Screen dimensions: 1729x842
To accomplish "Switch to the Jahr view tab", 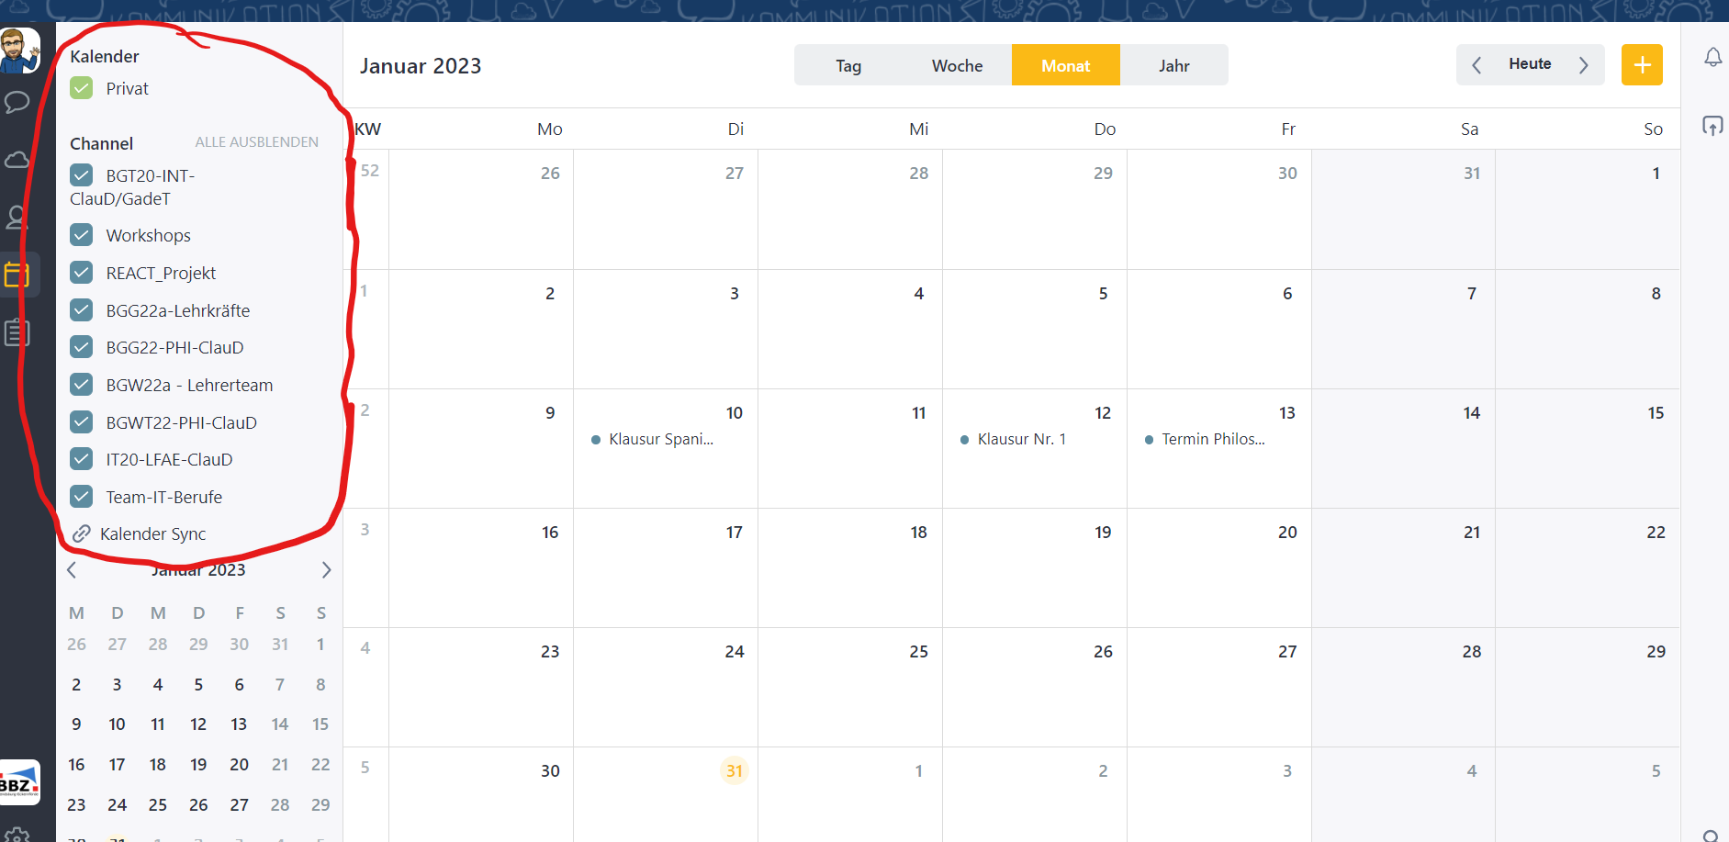I will tap(1173, 66).
